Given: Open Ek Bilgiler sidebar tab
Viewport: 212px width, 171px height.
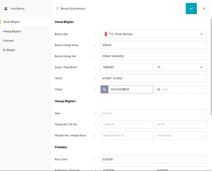Looking at the screenshot, I should point(26,50).
